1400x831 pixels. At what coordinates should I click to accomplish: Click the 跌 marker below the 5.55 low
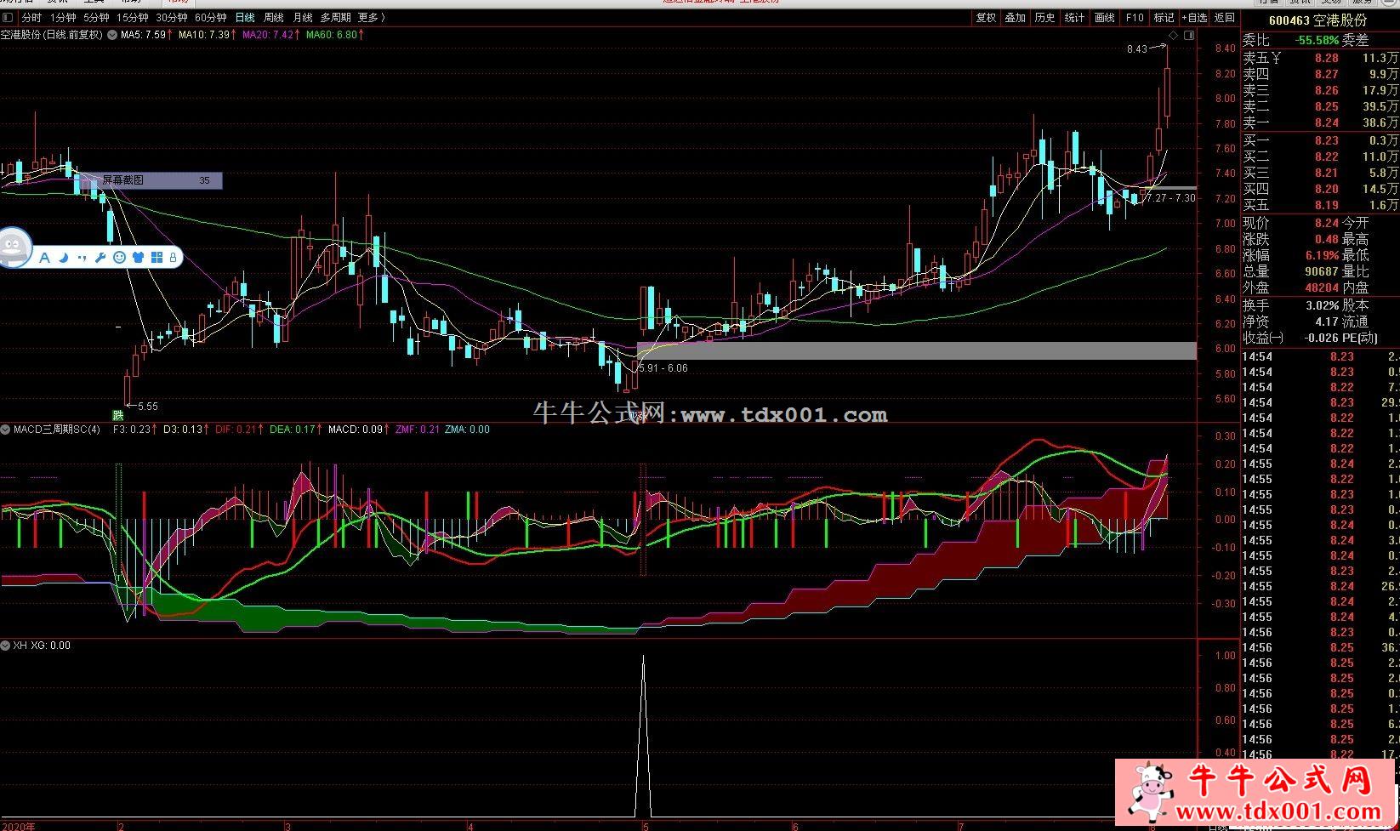pyautogui.click(x=118, y=416)
